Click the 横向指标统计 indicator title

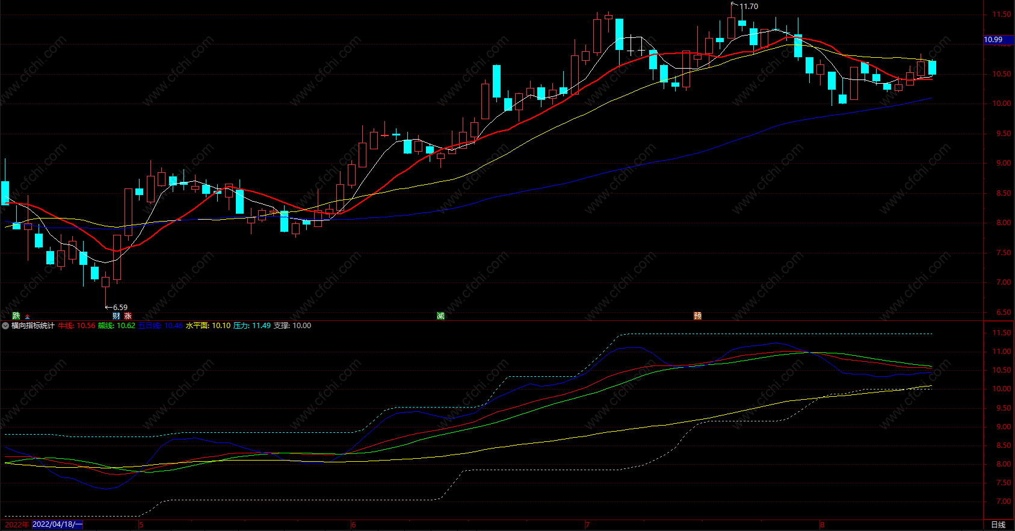(x=33, y=326)
